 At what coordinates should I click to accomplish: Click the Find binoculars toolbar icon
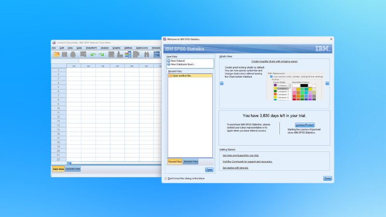[147, 54]
